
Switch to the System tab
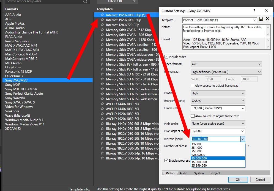click(199, 173)
